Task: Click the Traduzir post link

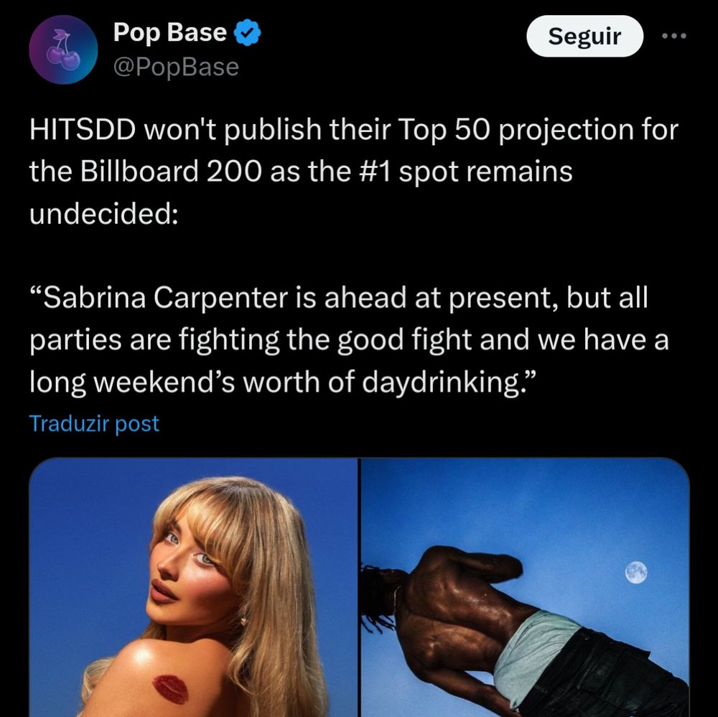Action: tap(94, 423)
